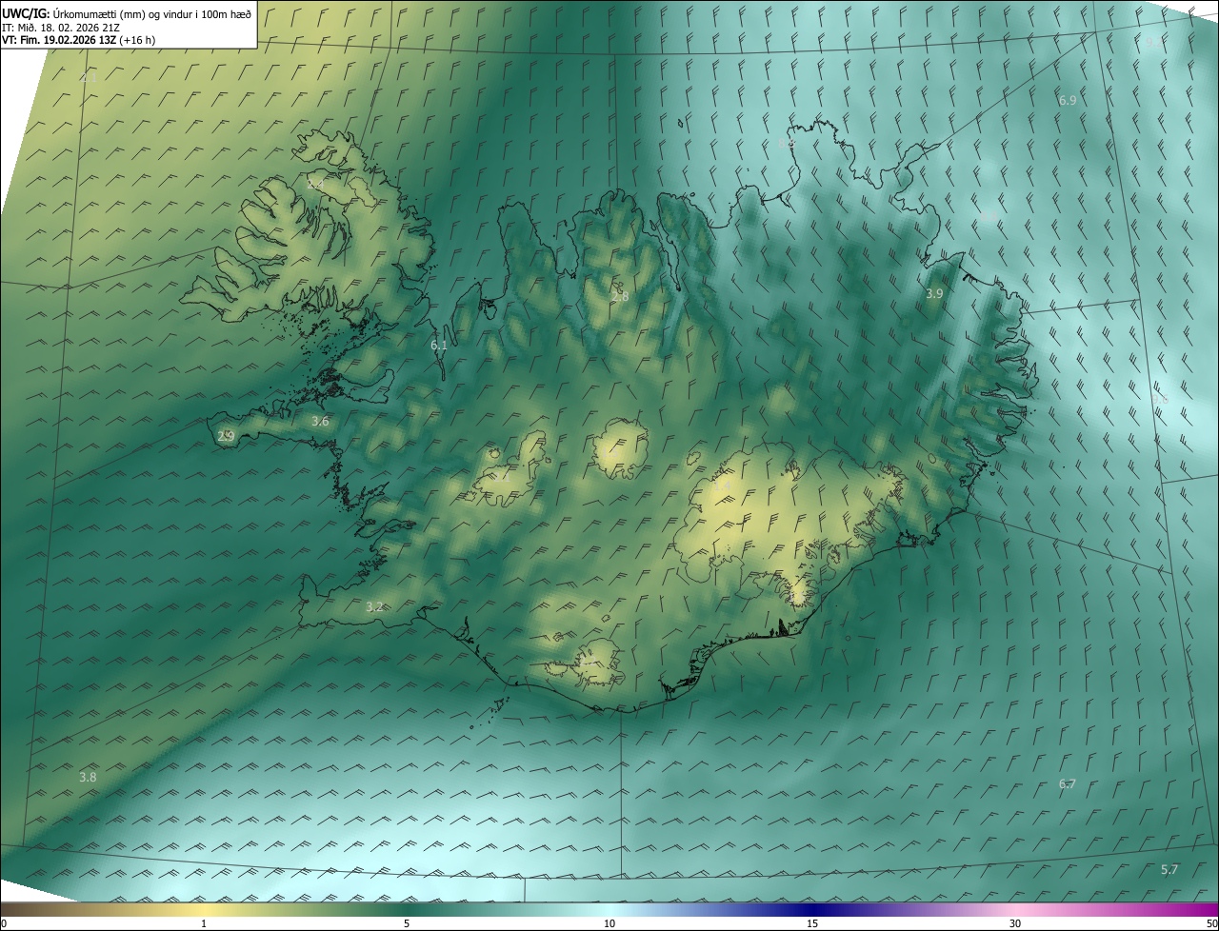Click the 3.8 value label on the map
Viewport: 1219px width, 931px height.
coord(88,777)
